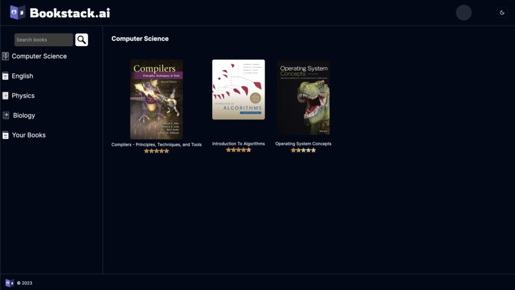
Task: Toggle dark mode with the moon icon
Action: [502, 13]
